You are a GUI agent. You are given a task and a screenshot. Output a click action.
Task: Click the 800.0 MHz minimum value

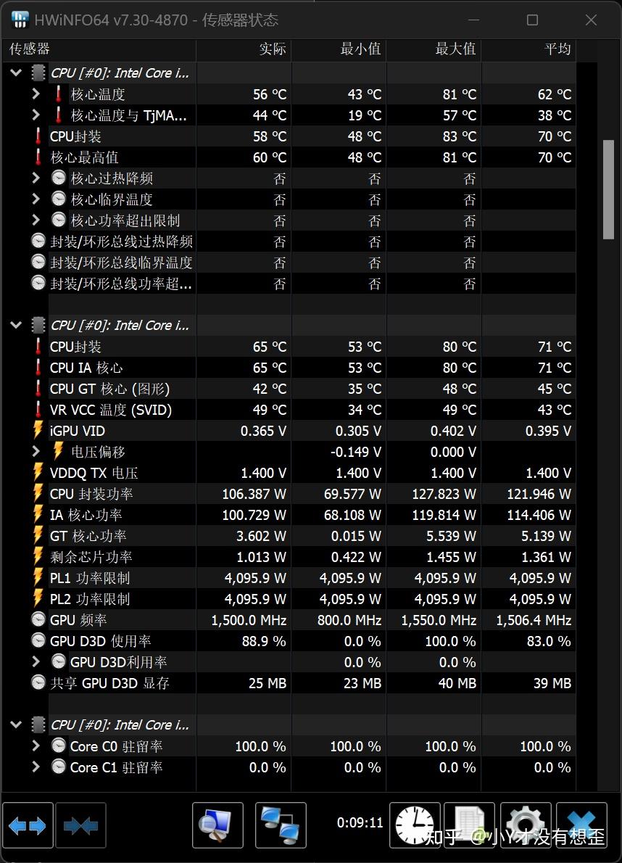[x=349, y=620]
